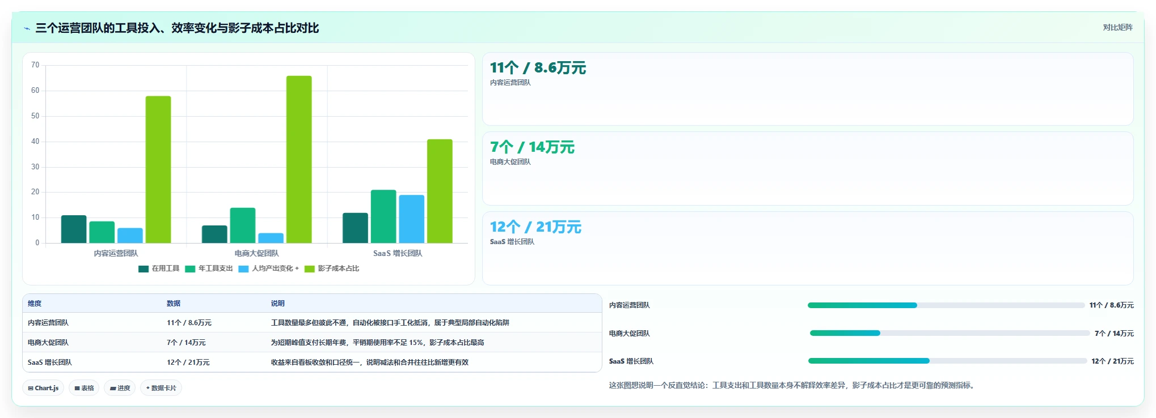Click the 维度 column header
The width and height of the screenshot is (1156, 418).
coord(35,304)
